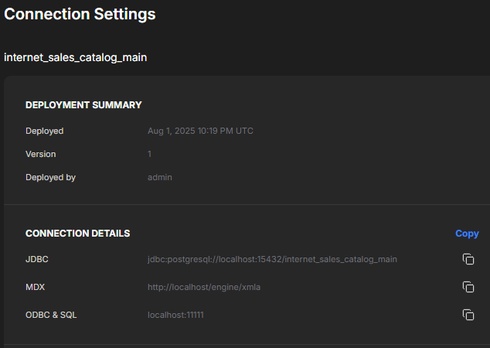Click the jdbc:postgresql connection URL text

(272, 259)
